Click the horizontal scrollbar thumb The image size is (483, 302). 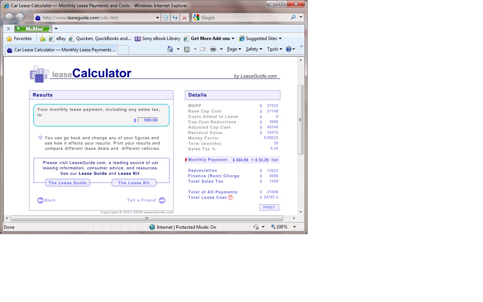146,218
